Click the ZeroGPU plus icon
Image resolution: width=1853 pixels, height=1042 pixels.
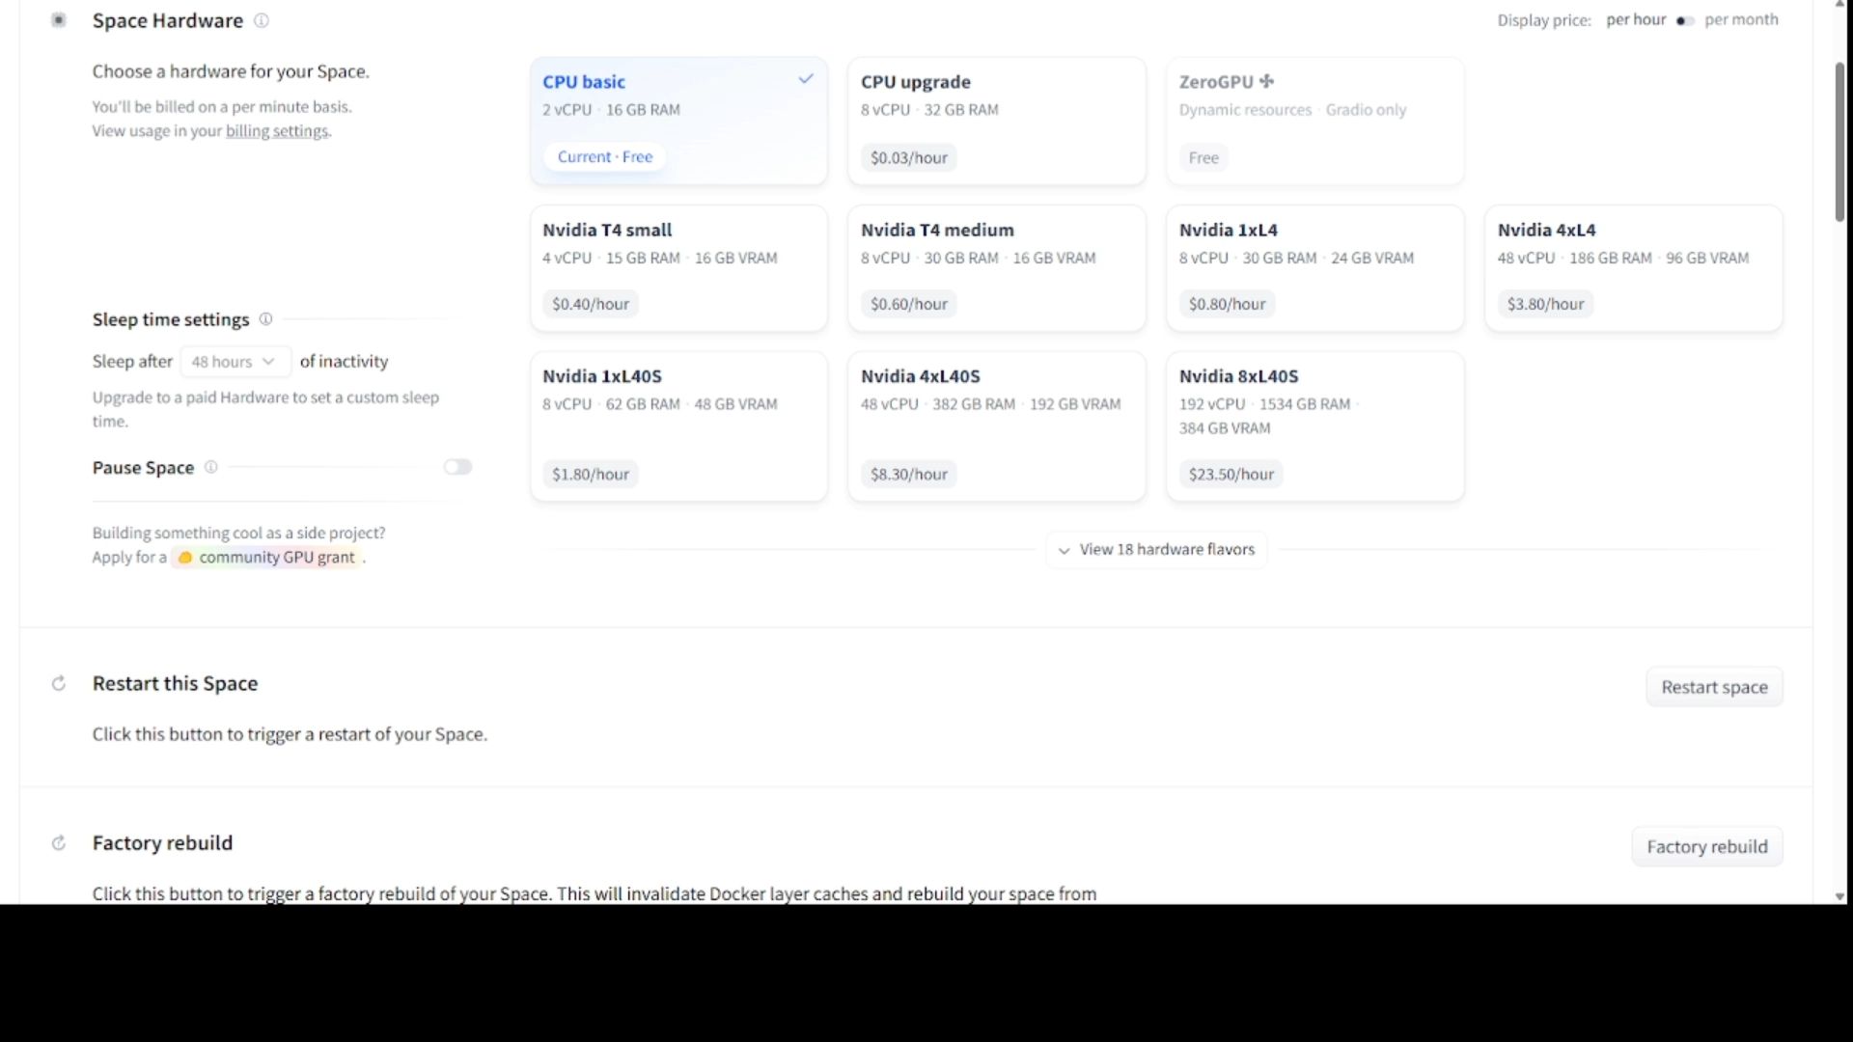tap(1266, 81)
